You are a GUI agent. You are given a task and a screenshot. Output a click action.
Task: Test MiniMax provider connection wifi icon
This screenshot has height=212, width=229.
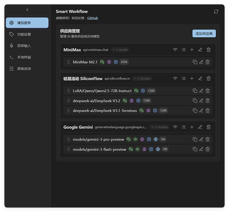(x=175, y=50)
